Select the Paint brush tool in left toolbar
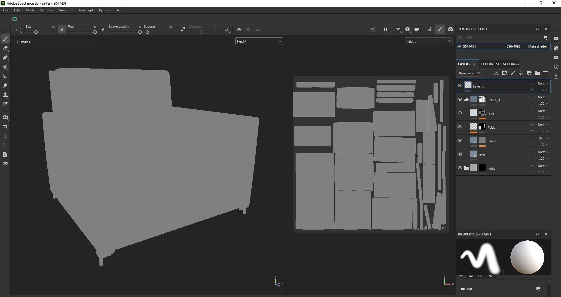 point(5,39)
